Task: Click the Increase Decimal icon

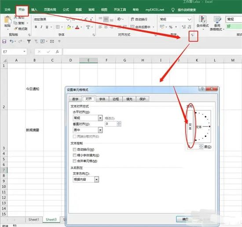Action: coord(183,27)
